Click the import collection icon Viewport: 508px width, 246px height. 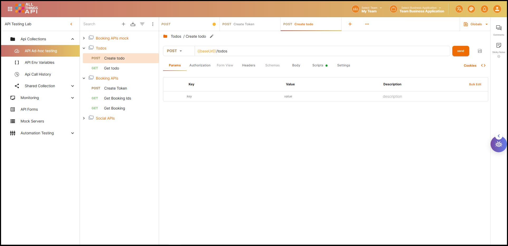(x=133, y=24)
